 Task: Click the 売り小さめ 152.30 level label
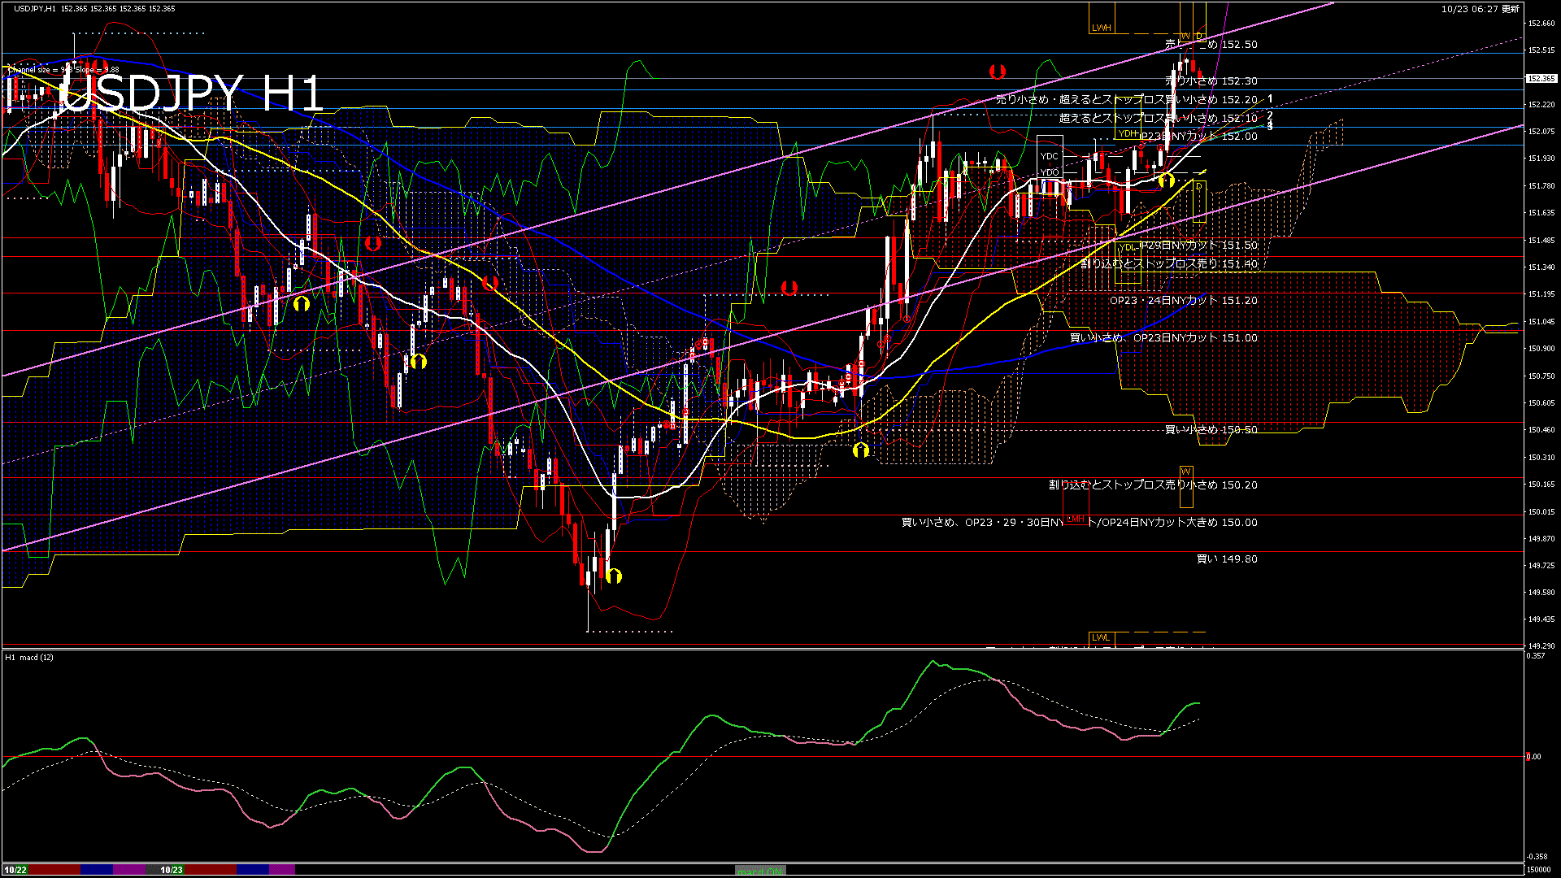click(1211, 81)
